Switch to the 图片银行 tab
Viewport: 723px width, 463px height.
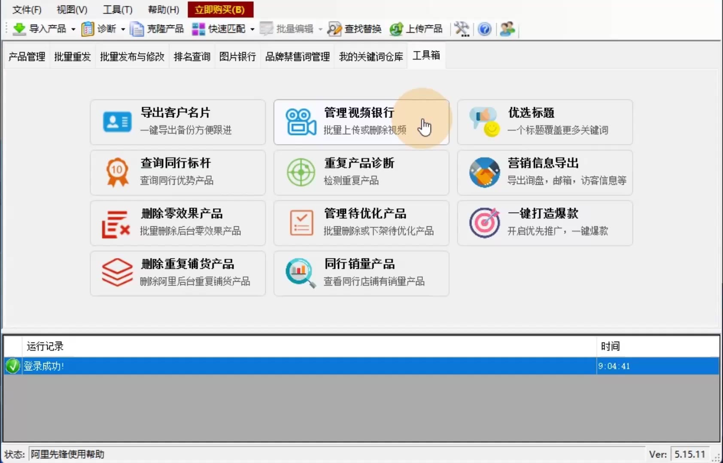[237, 57]
